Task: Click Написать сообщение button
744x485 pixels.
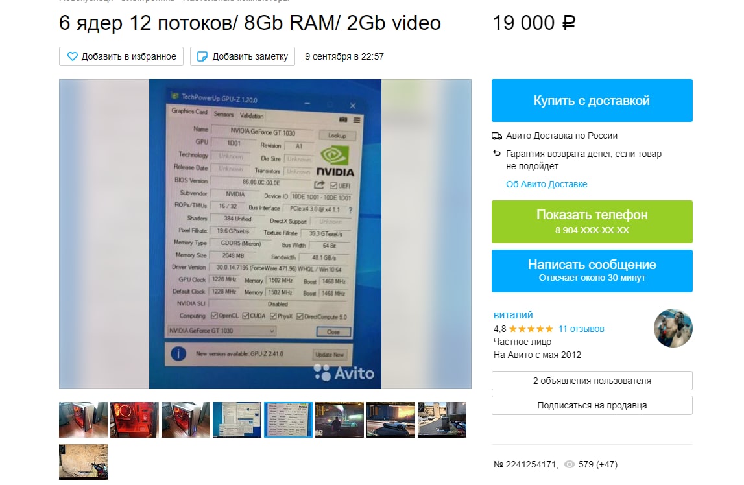Action: coord(592,271)
